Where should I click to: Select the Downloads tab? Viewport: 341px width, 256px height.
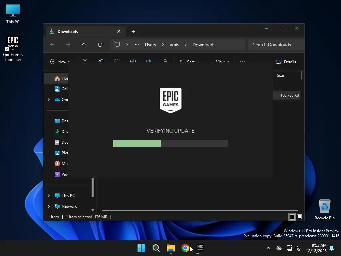point(85,32)
